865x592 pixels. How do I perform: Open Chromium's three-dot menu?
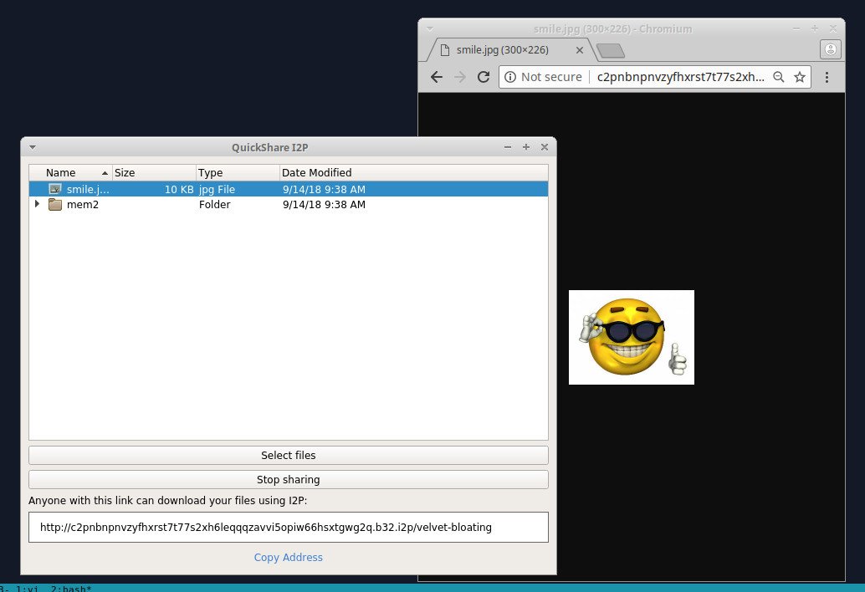tap(827, 76)
